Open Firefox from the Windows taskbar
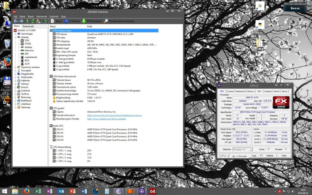Viewport: 312px width, 195px height. tap(26, 191)
